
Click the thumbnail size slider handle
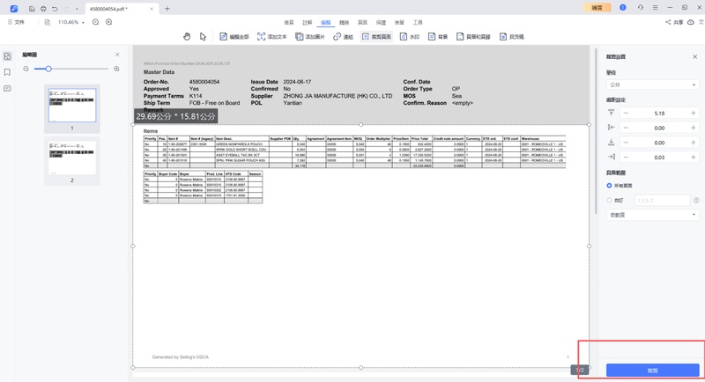coord(48,69)
